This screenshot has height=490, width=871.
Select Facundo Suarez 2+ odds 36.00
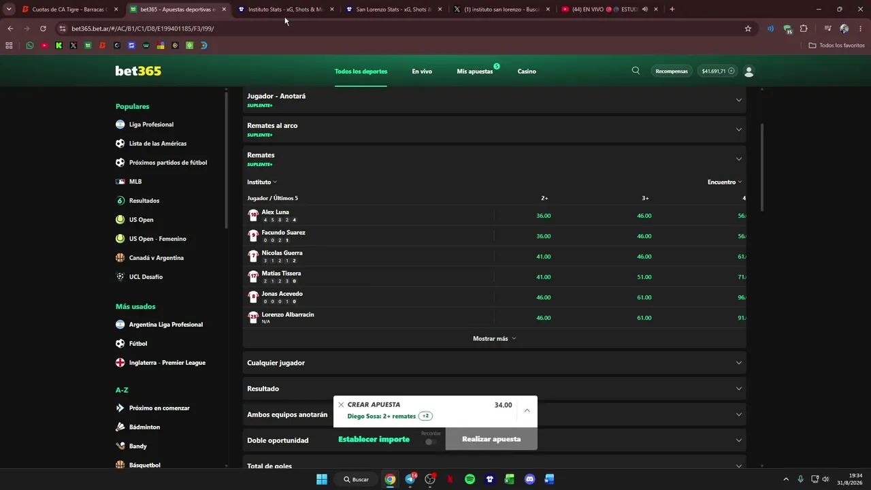click(x=544, y=236)
